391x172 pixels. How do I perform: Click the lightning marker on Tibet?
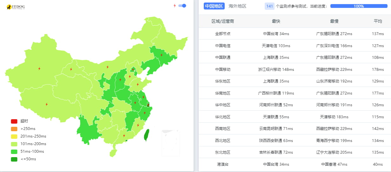(x=47, y=104)
